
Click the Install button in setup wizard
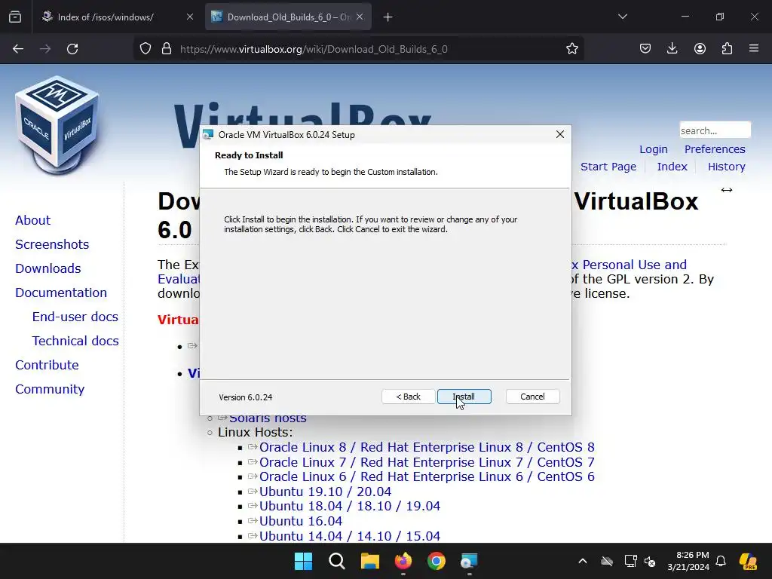point(464,397)
